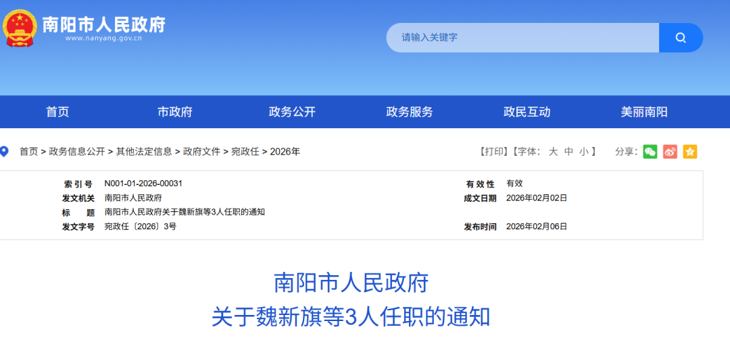Visit the 美丽南阳 section

pos(644,112)
